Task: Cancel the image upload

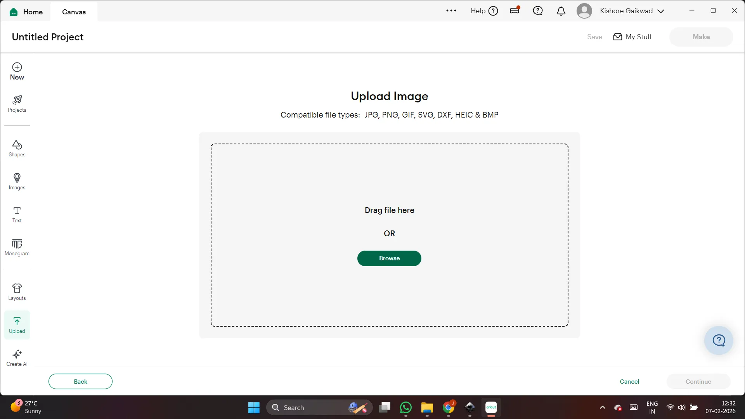Action: click(629, 381)
